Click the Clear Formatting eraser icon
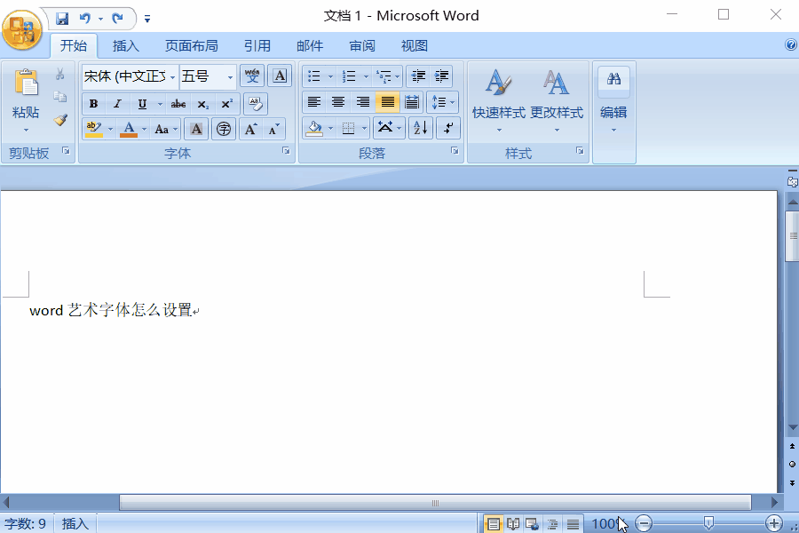799x533 pixels. 256,104
